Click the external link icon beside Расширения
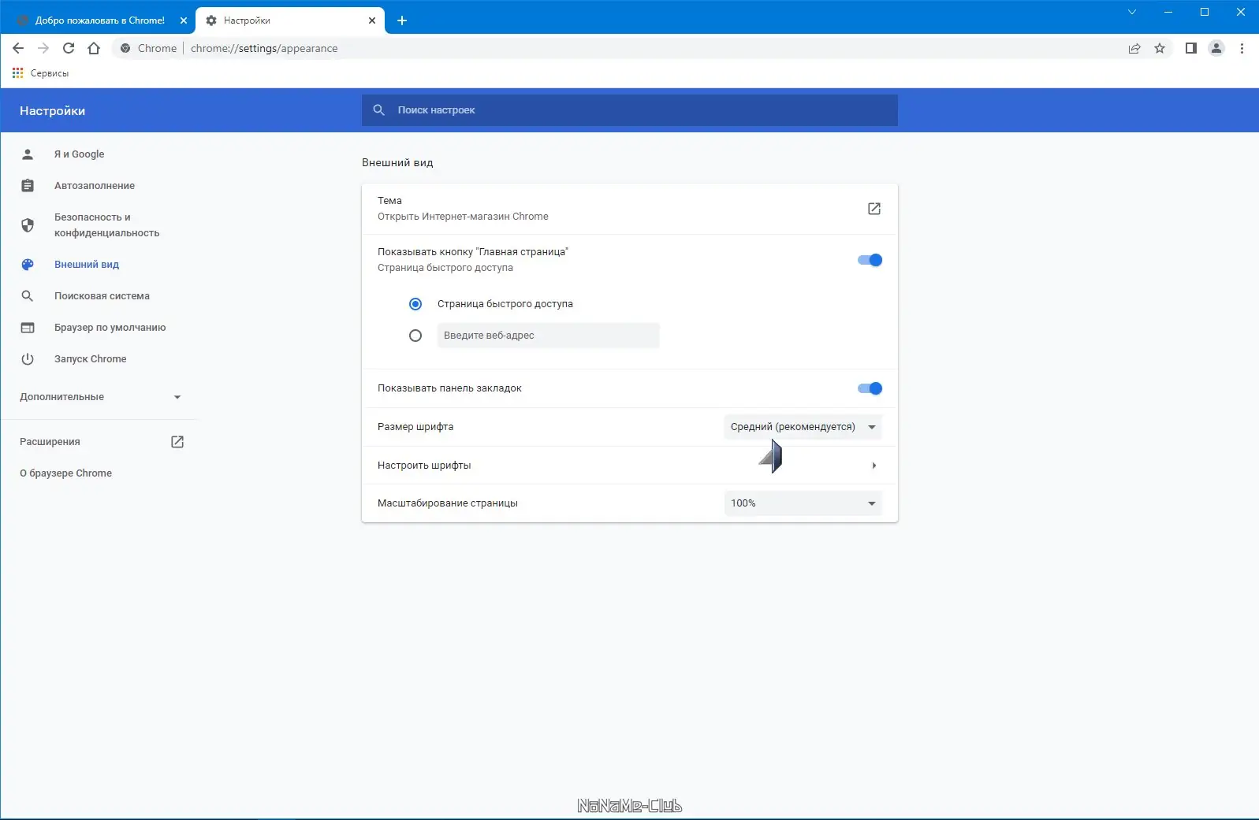This screenshot has width=1259, height=820. pyautogui.click(x=177, y=442)
